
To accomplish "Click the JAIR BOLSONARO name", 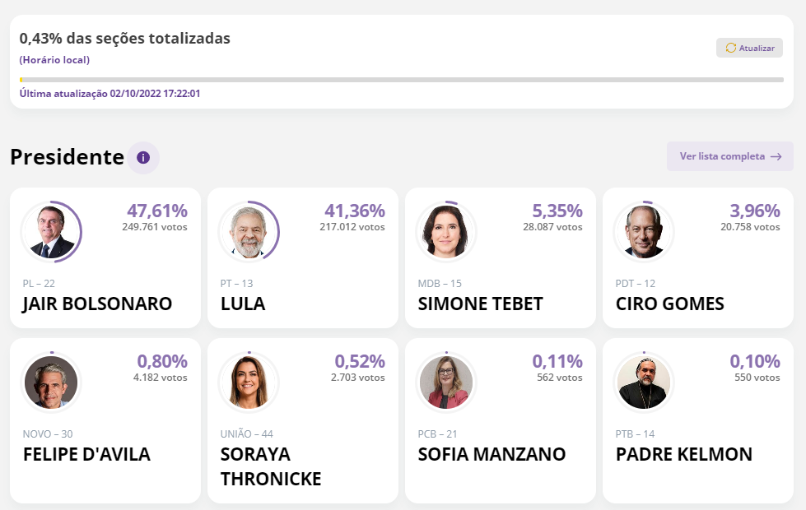I will click(x=97, y=304).
